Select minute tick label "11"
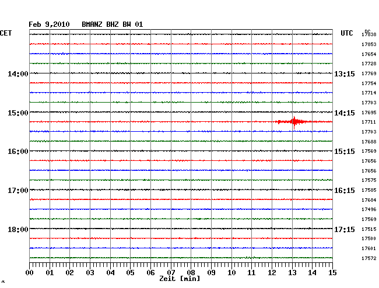 (x=252, y=273)
